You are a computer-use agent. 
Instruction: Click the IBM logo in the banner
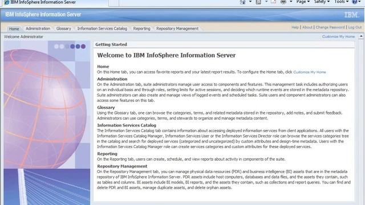(351, 15)
